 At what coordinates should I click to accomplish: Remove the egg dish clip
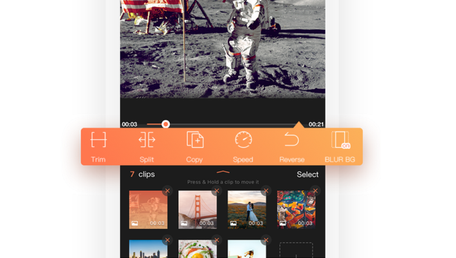coord(216,241)
